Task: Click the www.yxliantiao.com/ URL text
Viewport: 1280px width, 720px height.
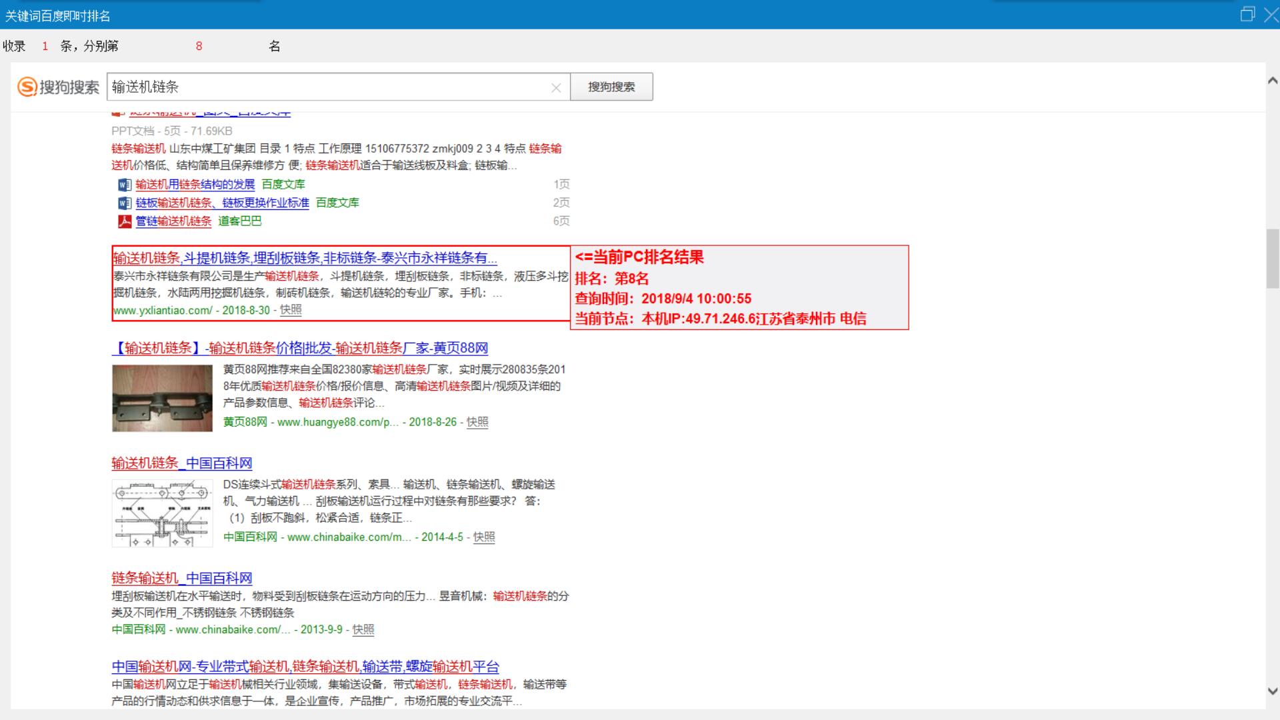Action: coord(163,311)
